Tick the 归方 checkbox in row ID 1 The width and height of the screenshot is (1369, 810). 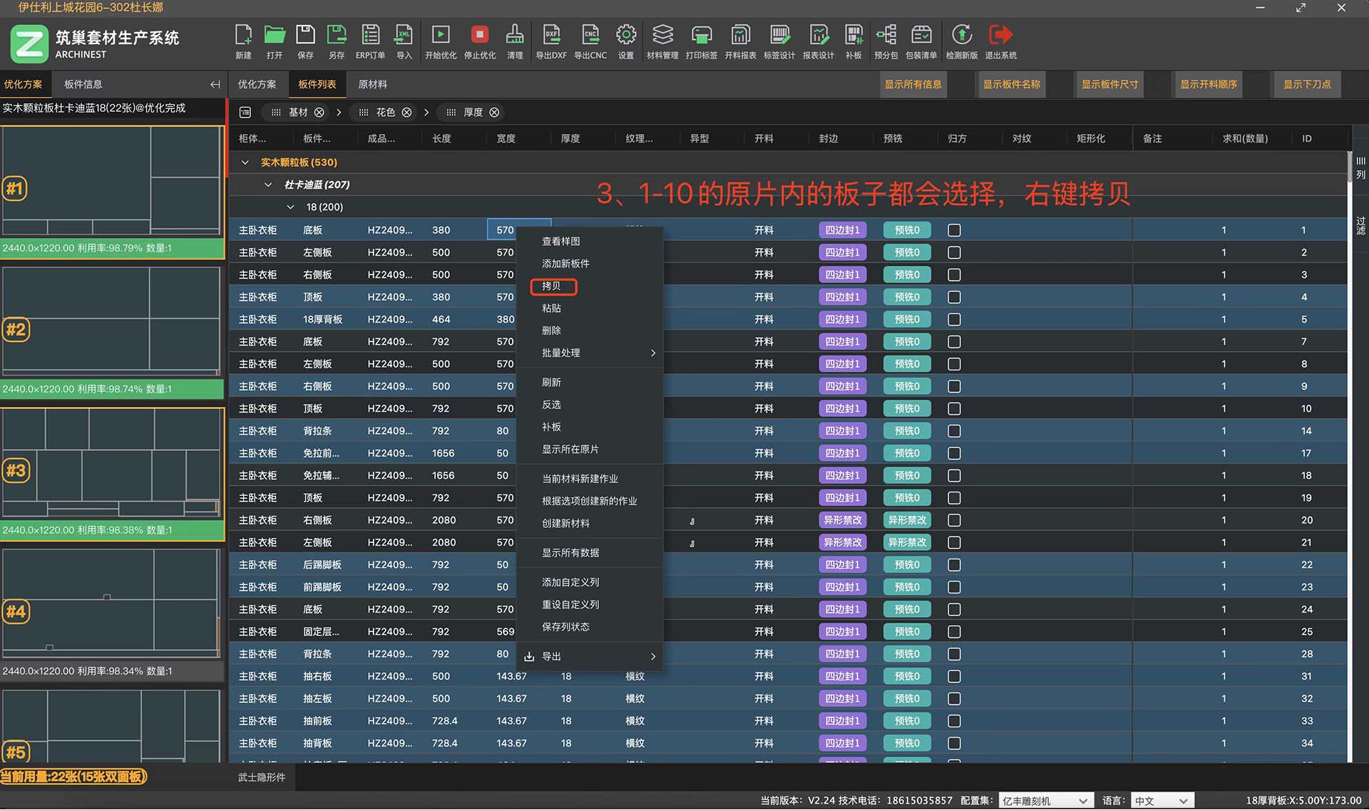pyautogui.click(x=954, y=230)
